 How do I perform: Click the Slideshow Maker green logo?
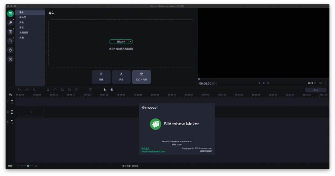(155, 124)
